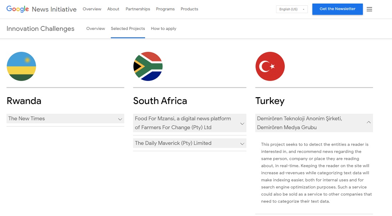Click the up chevron beside Demirören Teknoloji
Viewport: 392px width, 216px height.
point(368,122)
